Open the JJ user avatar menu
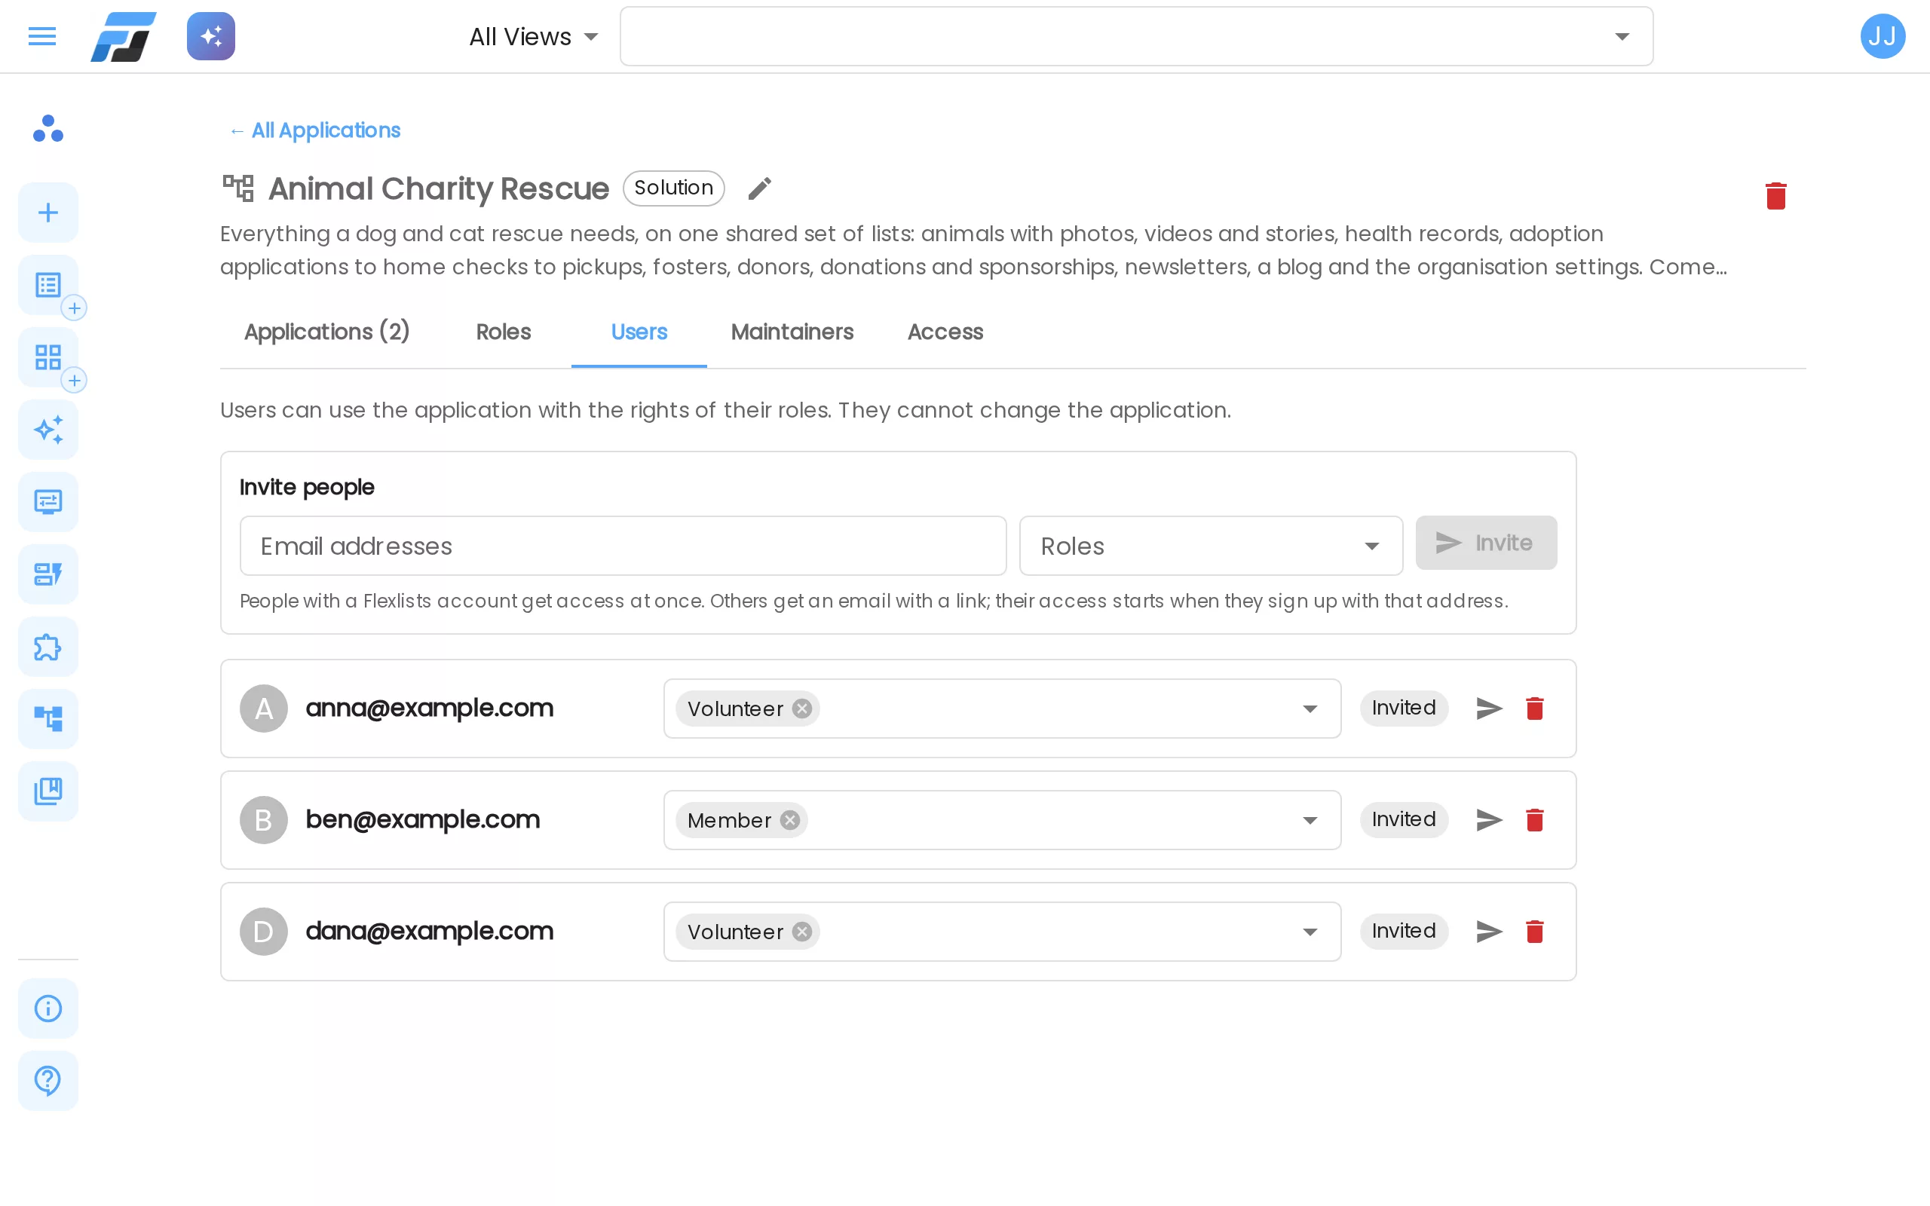The height and width of the screenshot is (1206, 1930). (1883, 37)
